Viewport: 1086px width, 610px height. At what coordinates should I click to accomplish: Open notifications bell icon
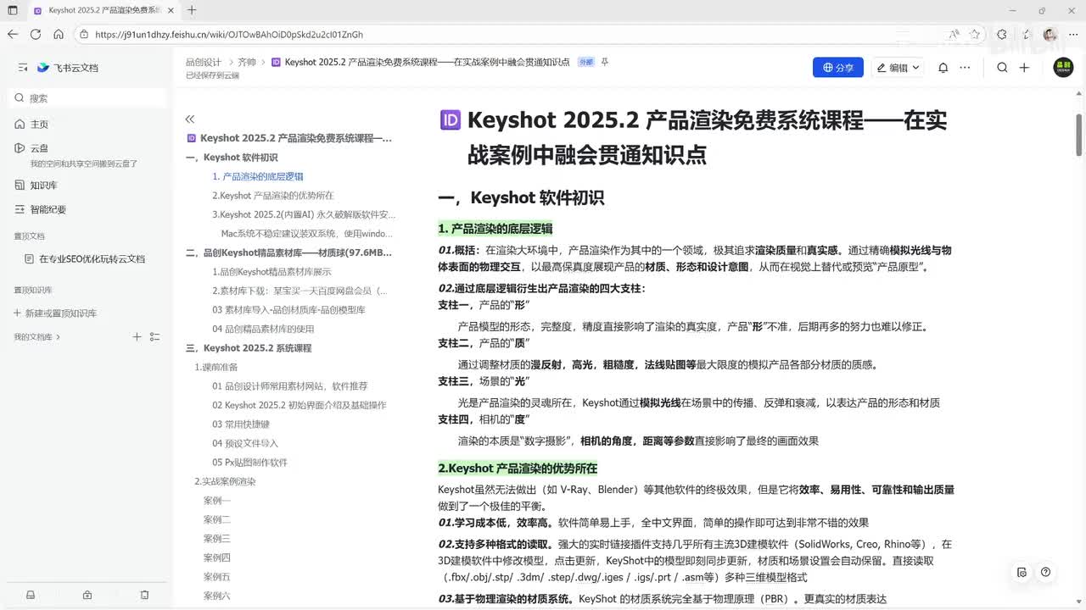(x=943, y=68)
